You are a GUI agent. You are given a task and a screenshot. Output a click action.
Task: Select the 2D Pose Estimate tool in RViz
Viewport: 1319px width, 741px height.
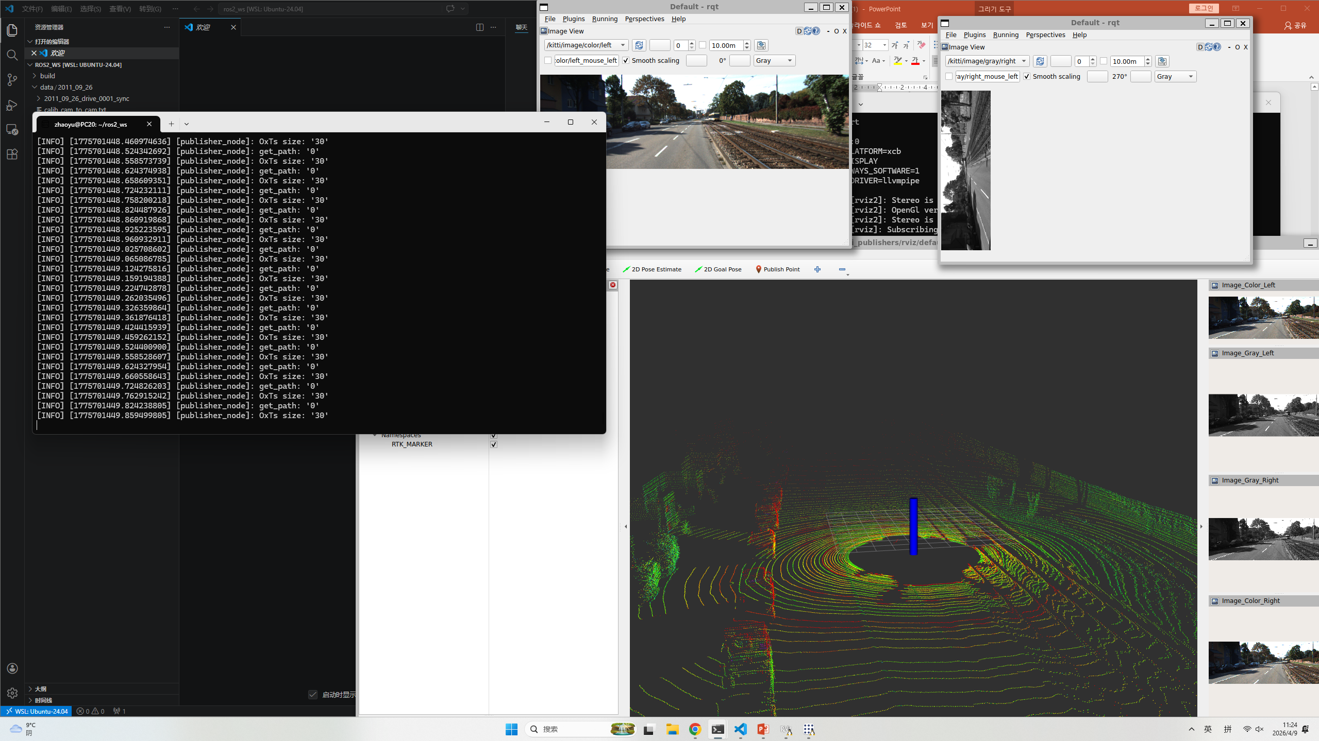[x=652, y=269]
